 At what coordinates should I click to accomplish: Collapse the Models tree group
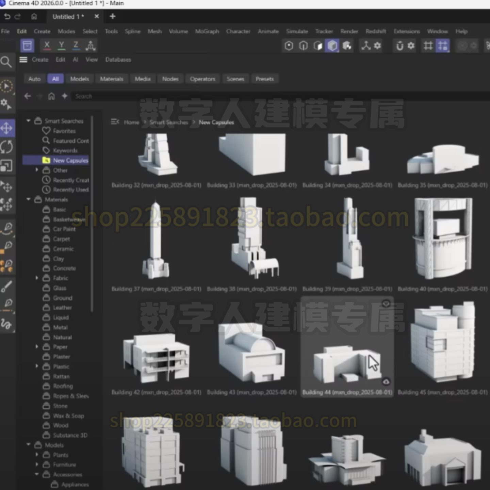tap(29, 445)
